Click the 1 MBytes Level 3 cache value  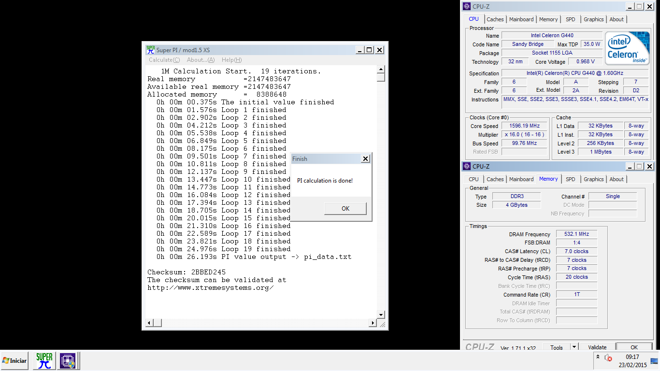pyautogui.click(x=600, y=152)
